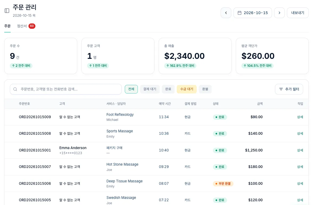
Task: View 상세 for order ORD20261015009
Action: coord(300,117)
